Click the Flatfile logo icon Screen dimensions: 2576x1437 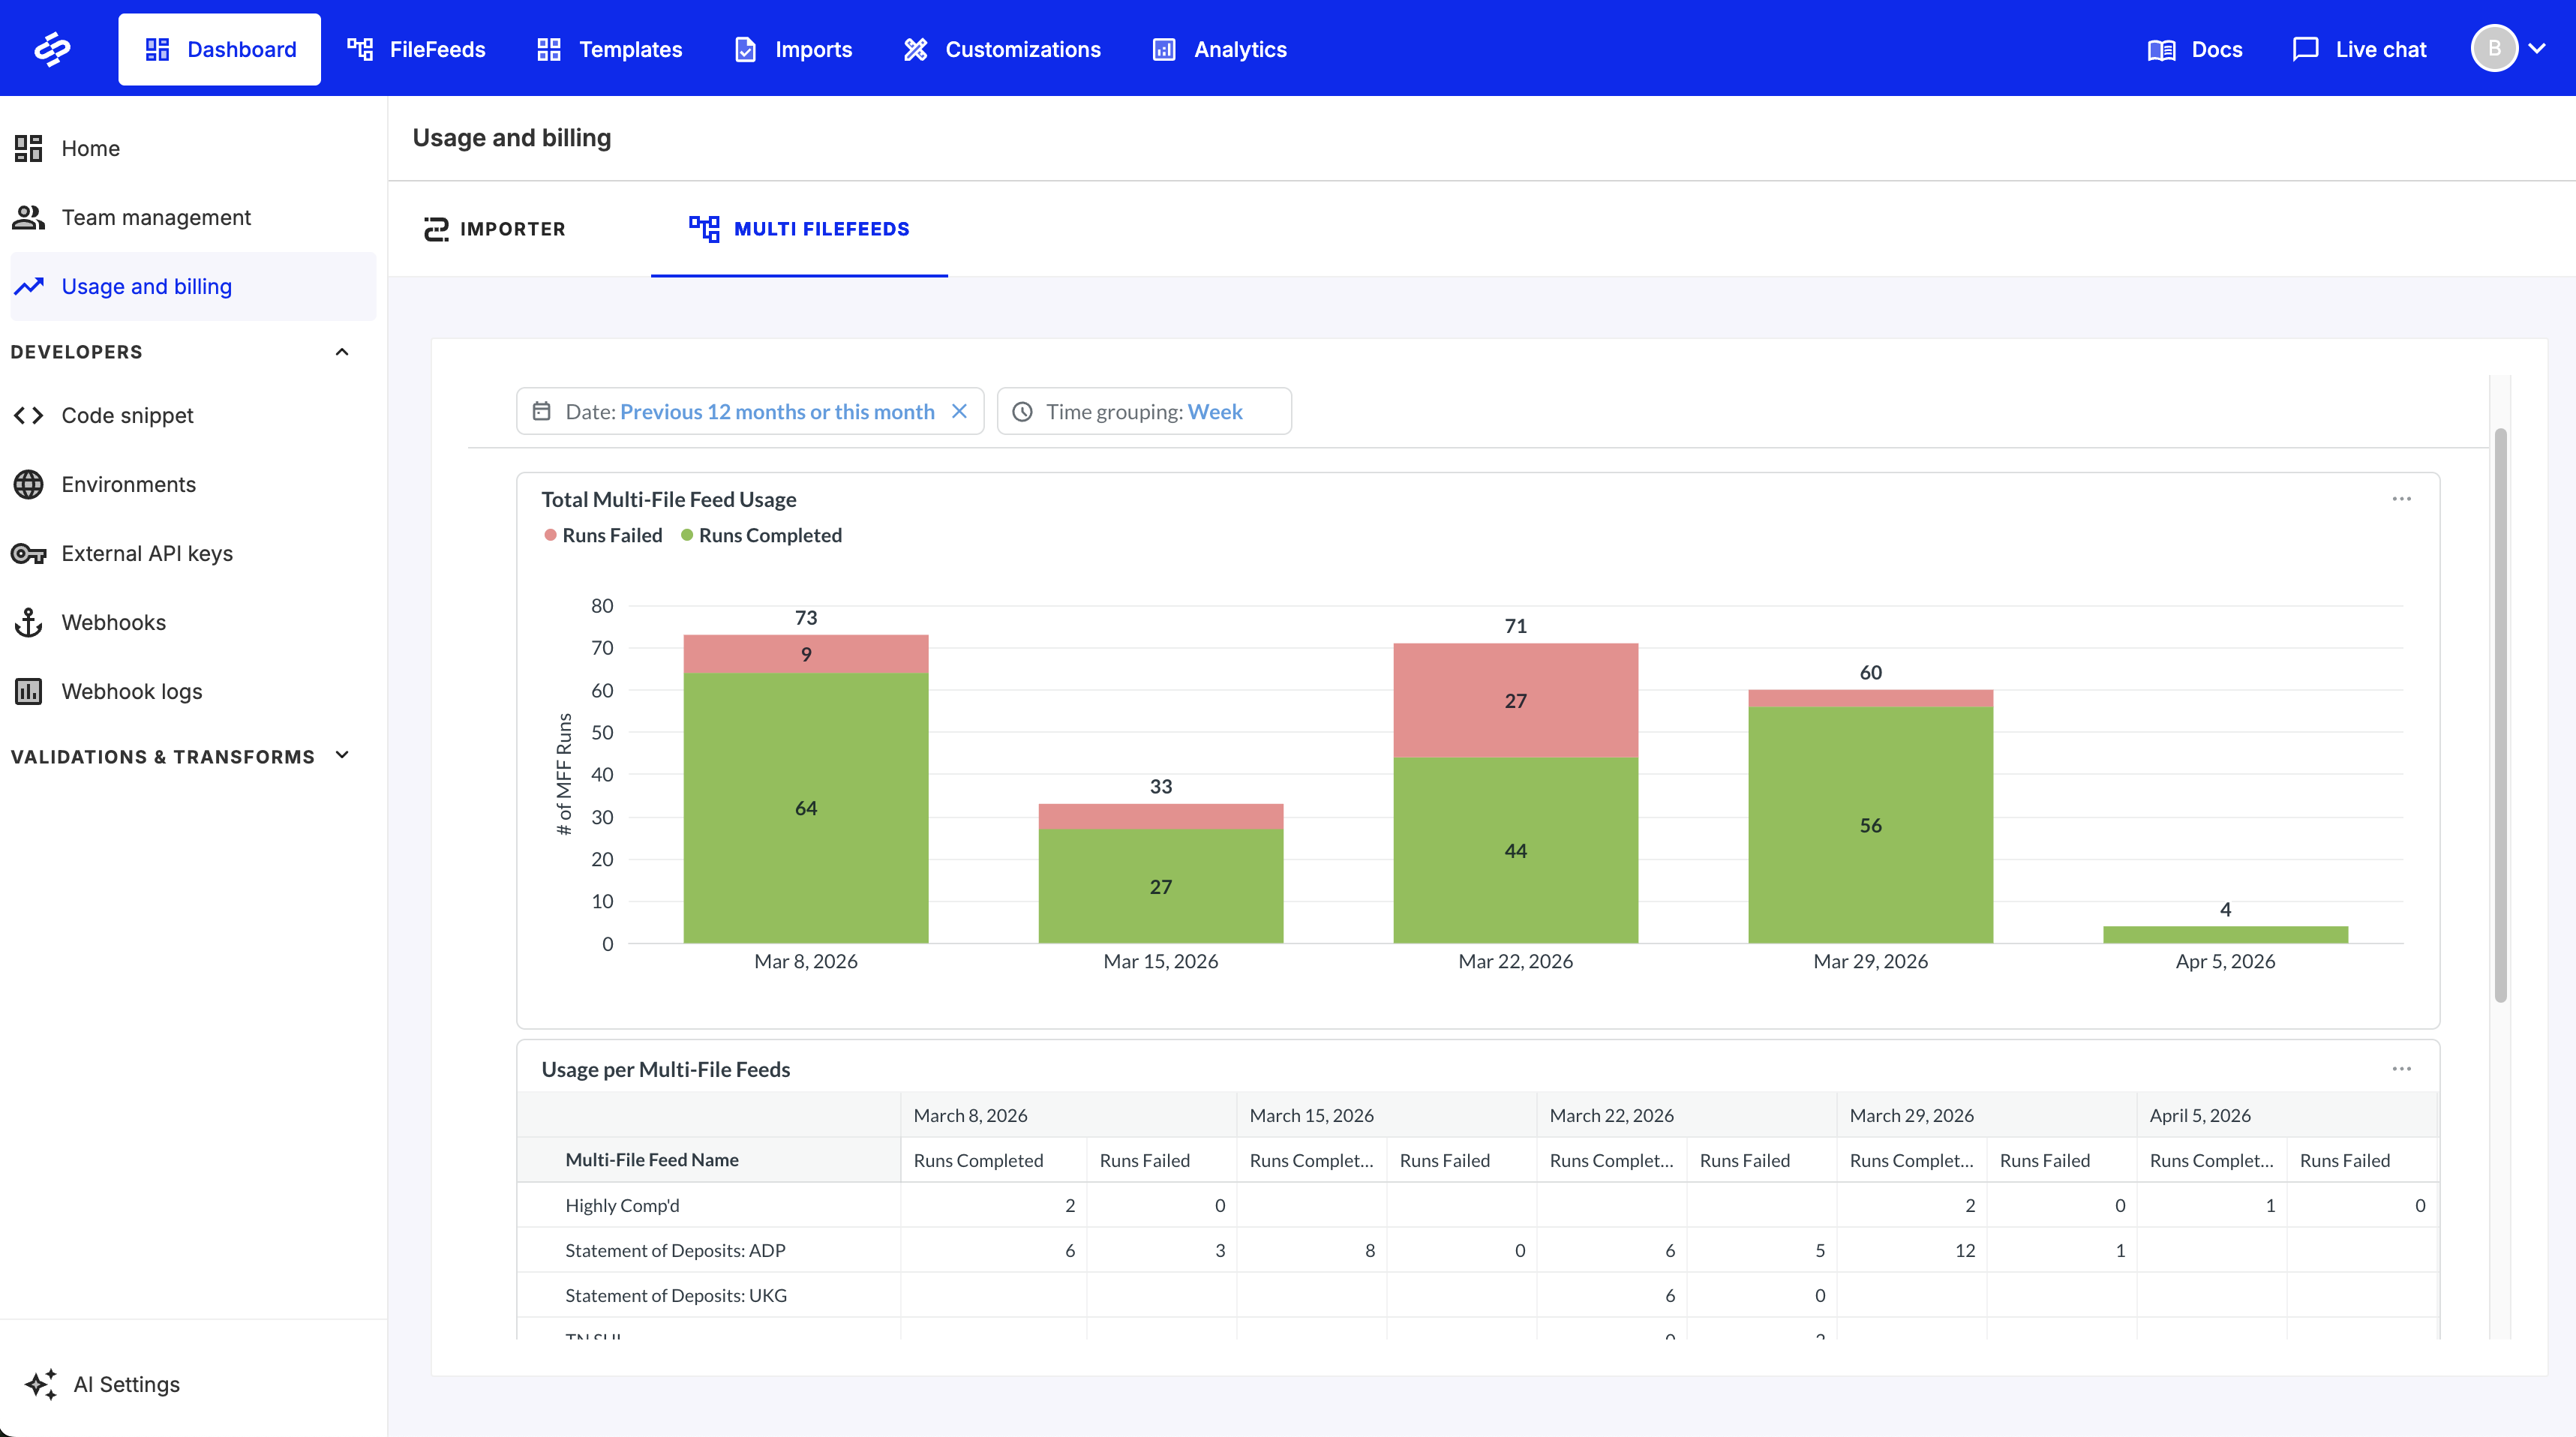(52, 48)
